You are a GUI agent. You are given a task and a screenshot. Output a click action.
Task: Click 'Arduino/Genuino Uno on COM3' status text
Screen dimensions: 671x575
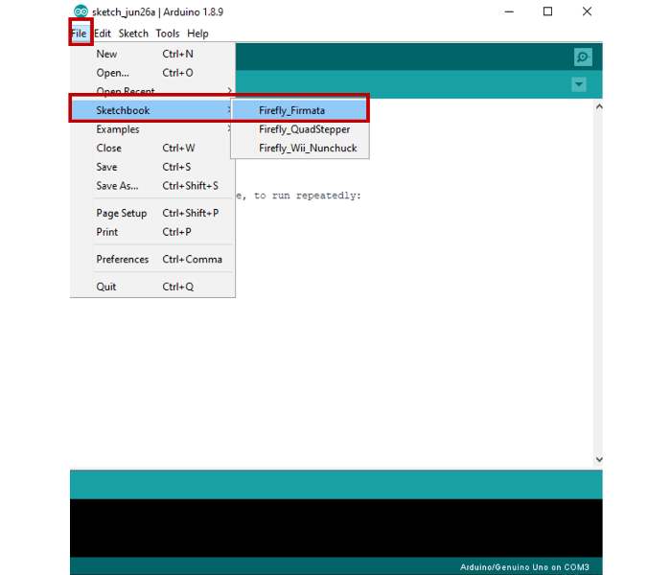[x=524, y=567]
